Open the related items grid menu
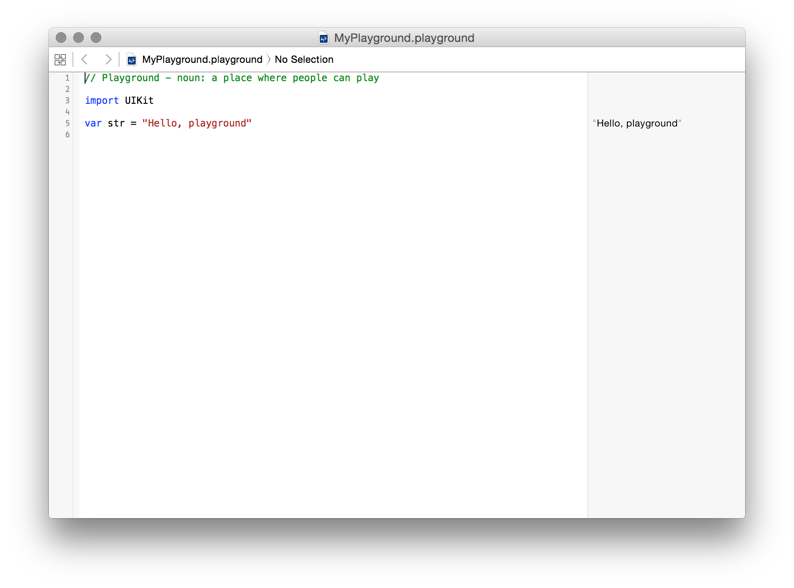 tap(60, 59)
